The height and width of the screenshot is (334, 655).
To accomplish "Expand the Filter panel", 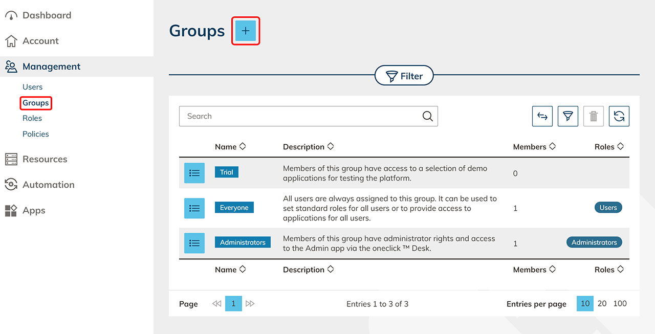I will (404, 76).
